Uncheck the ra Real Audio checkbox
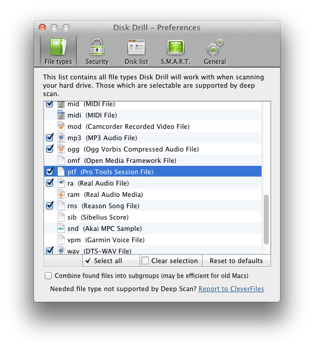This screenshot has width=314, height=349. pyautogui.click(x=49, y=183)
